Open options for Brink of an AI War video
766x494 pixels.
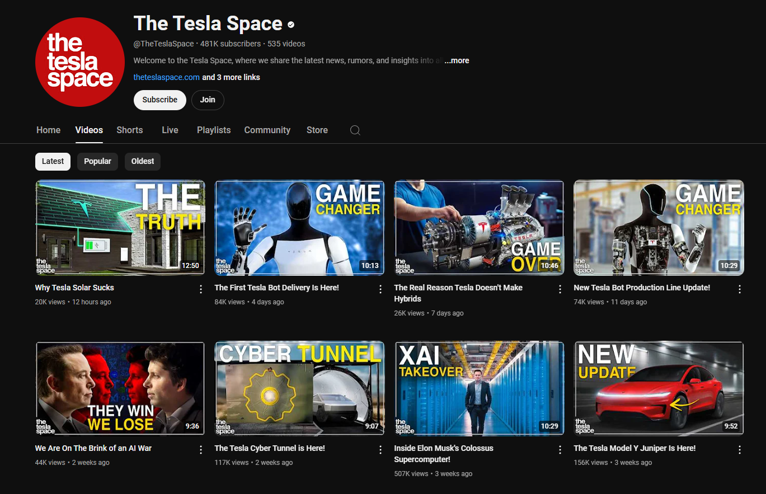(x=201, y=450)
